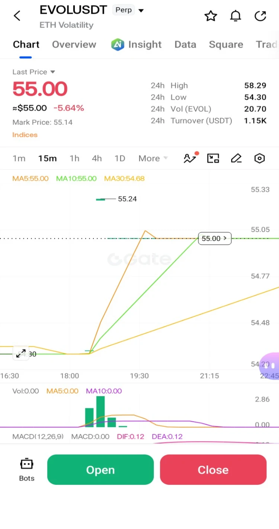Tap the tallest green volume bar

[100, 412]
